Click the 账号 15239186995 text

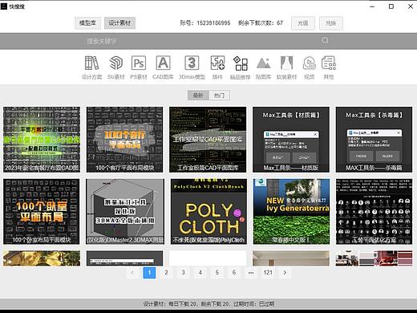[205, 23]
